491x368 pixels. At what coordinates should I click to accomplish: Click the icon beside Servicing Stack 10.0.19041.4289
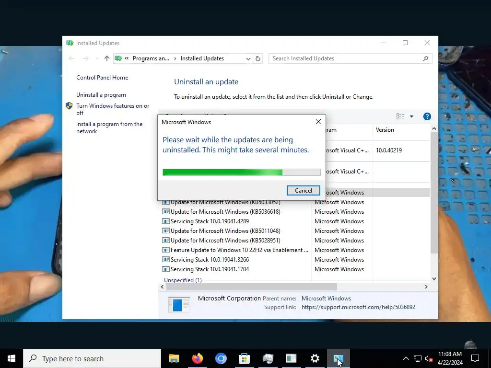(x=165, y=221)
